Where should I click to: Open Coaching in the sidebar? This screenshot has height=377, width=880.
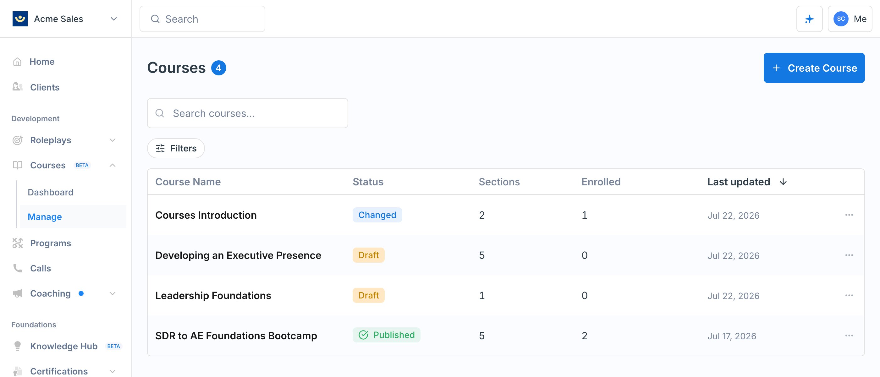pyautogui.click(x=50, y=293)
